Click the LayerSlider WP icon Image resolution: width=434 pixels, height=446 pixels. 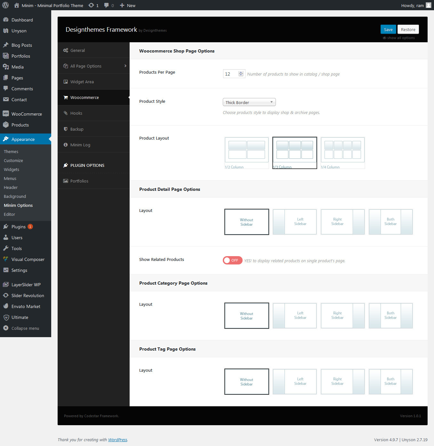click(6, 284)
